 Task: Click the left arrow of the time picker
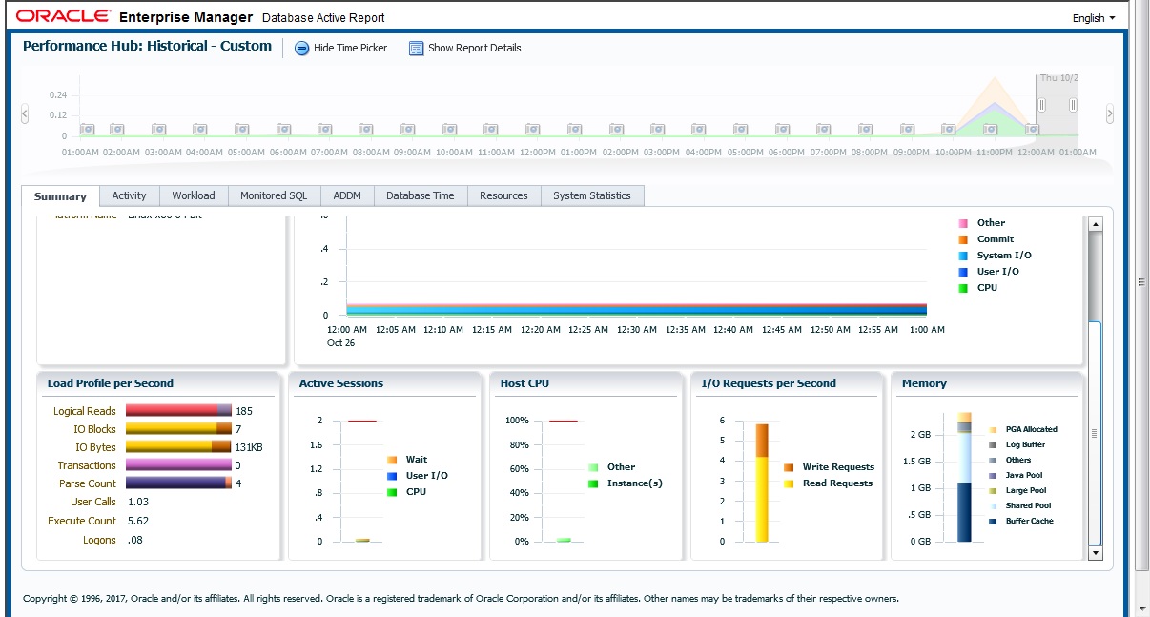[25, 113]
